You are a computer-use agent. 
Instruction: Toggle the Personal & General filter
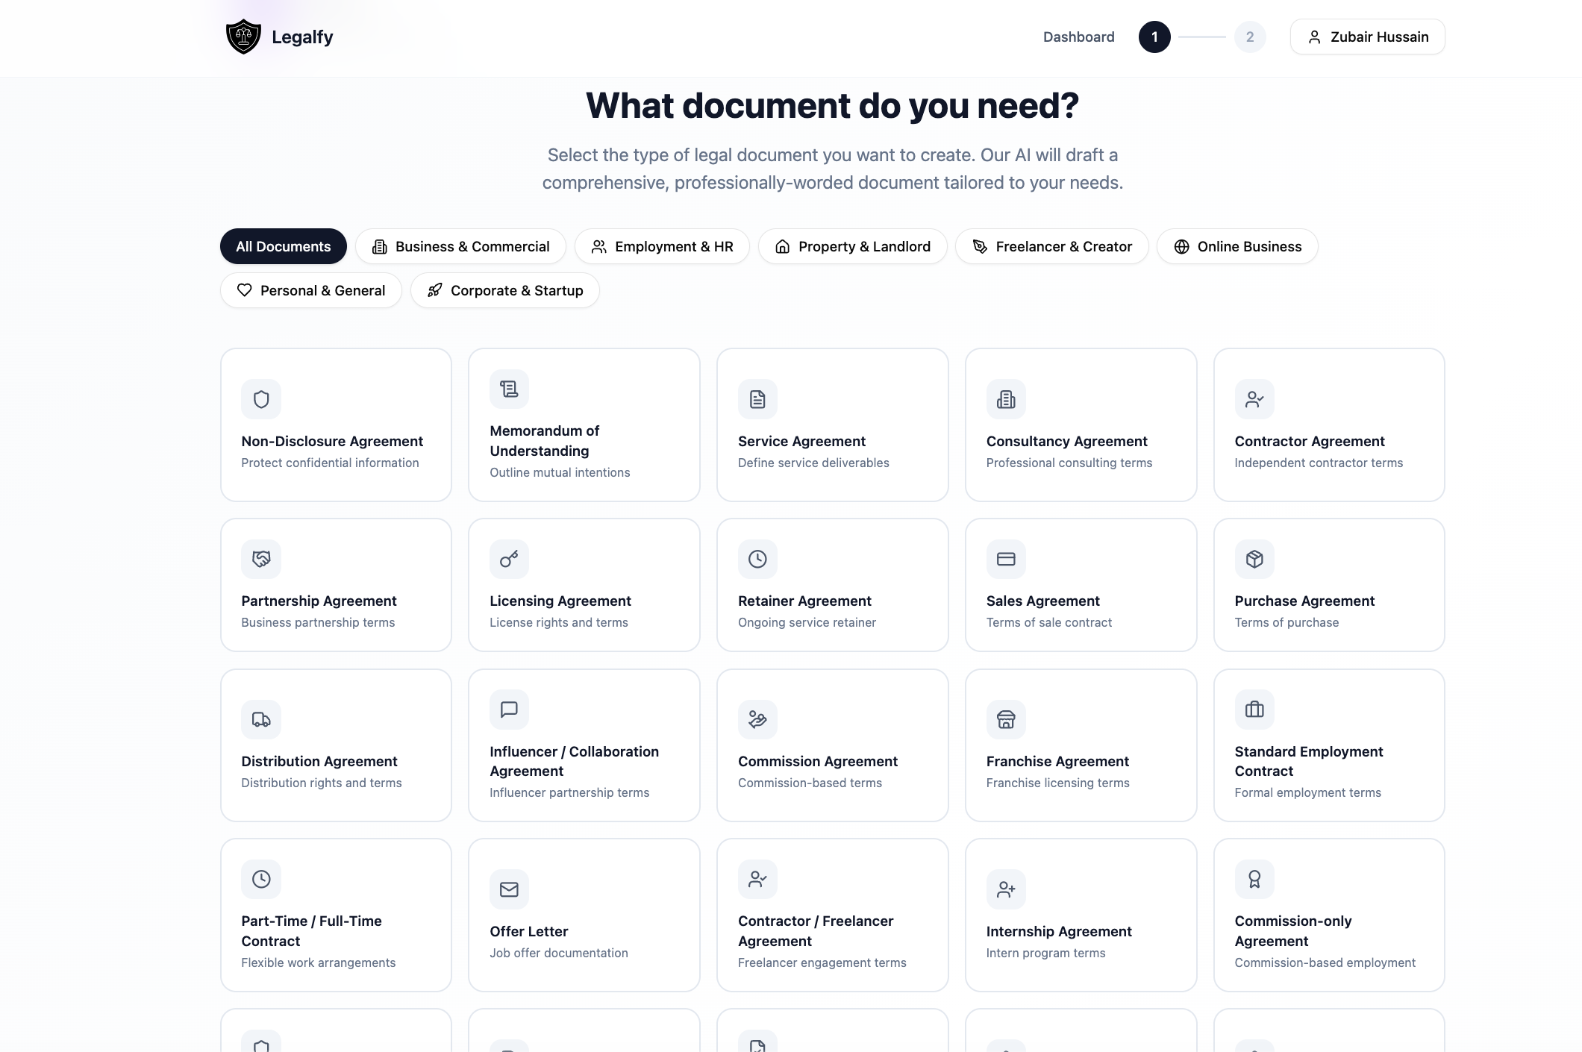[310, 290]
